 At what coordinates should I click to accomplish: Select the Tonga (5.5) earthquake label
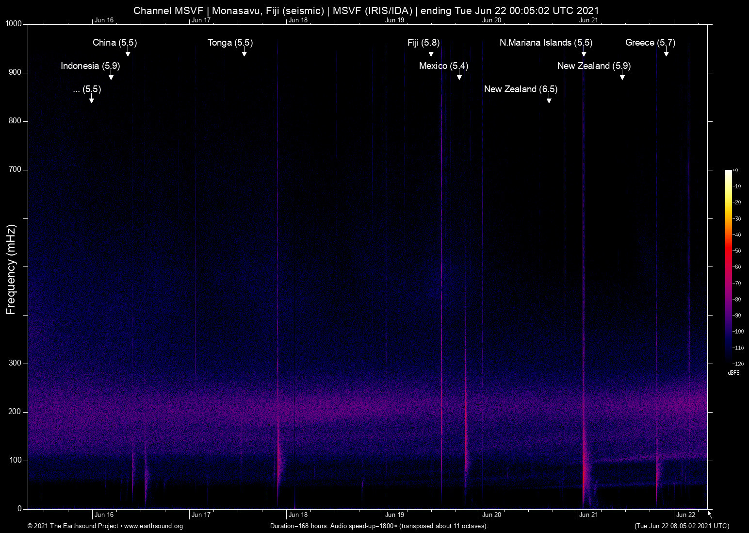230,43
